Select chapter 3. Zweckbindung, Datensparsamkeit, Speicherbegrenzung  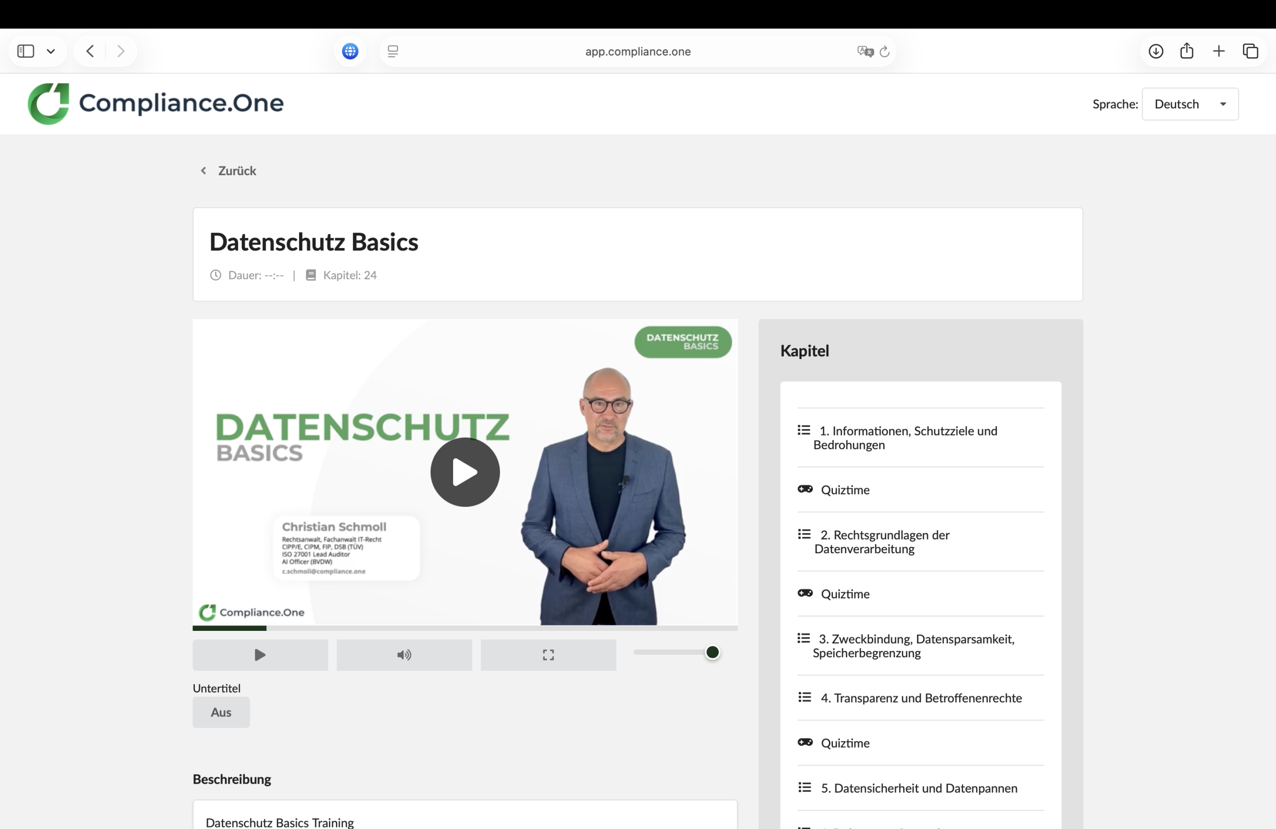[x=921, y=645]
